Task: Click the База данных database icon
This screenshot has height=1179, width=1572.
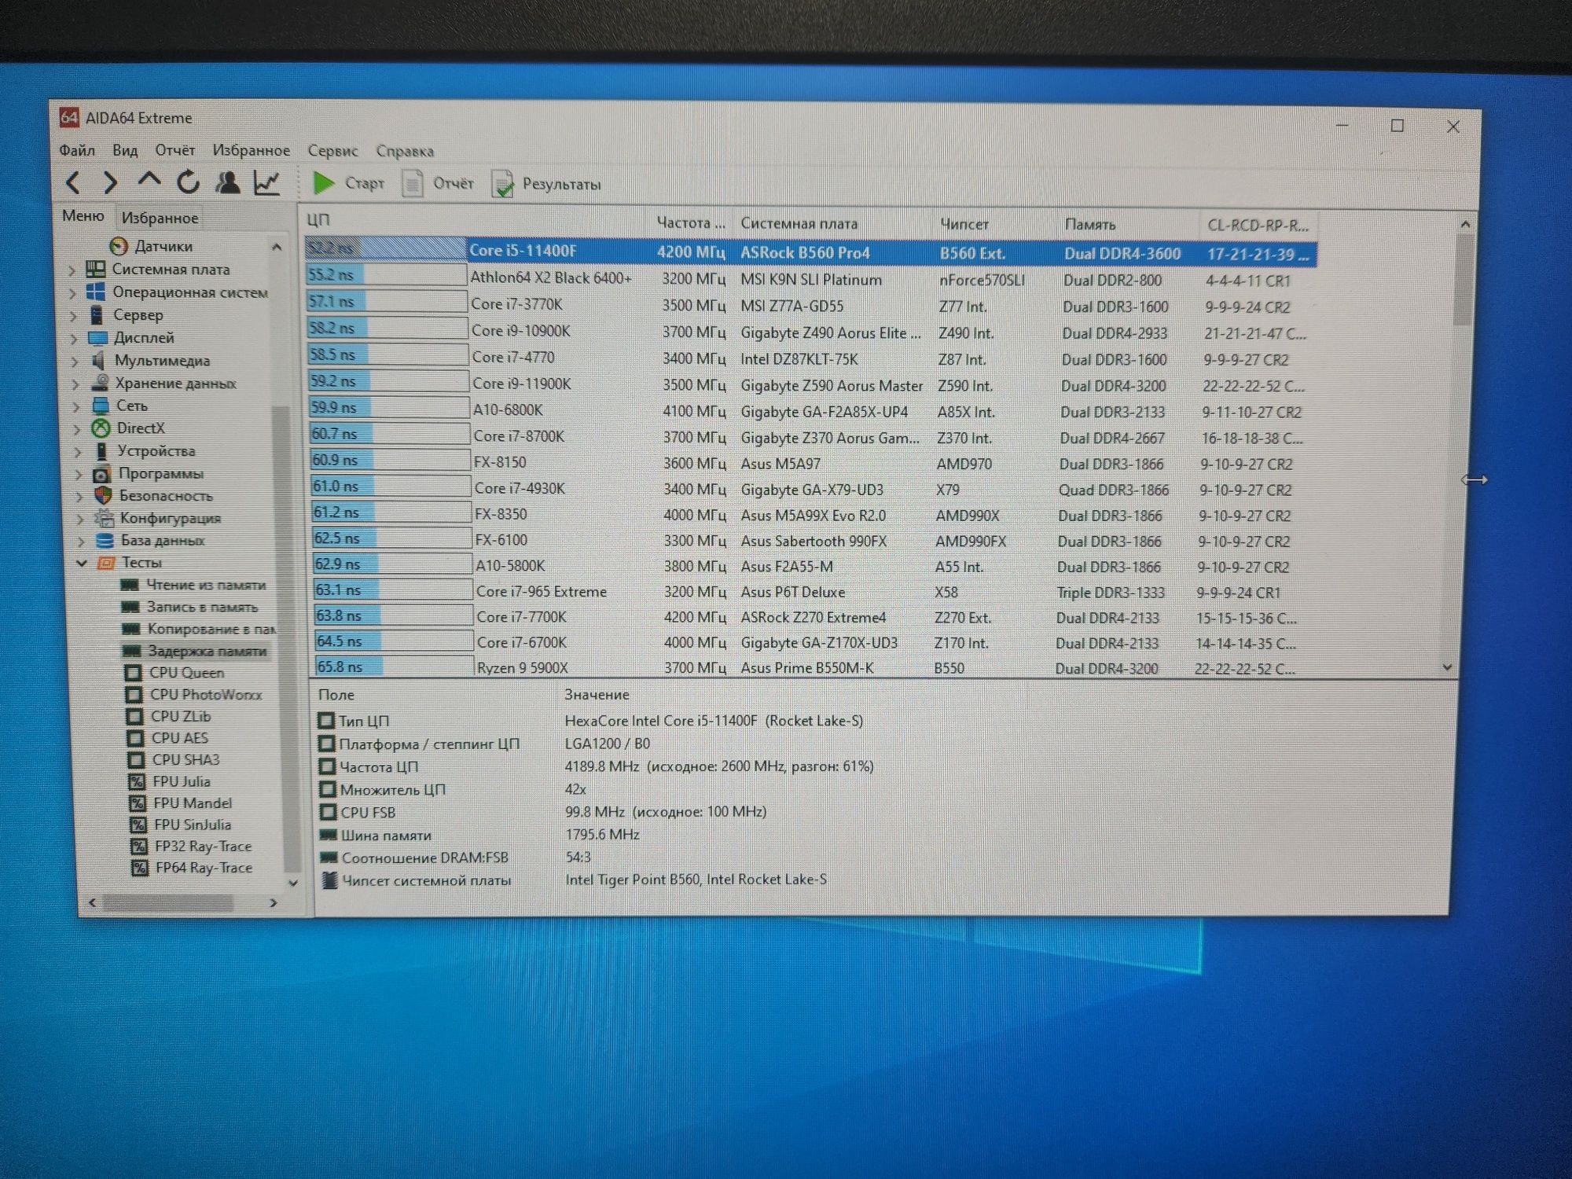Action: tap(105, 541)
